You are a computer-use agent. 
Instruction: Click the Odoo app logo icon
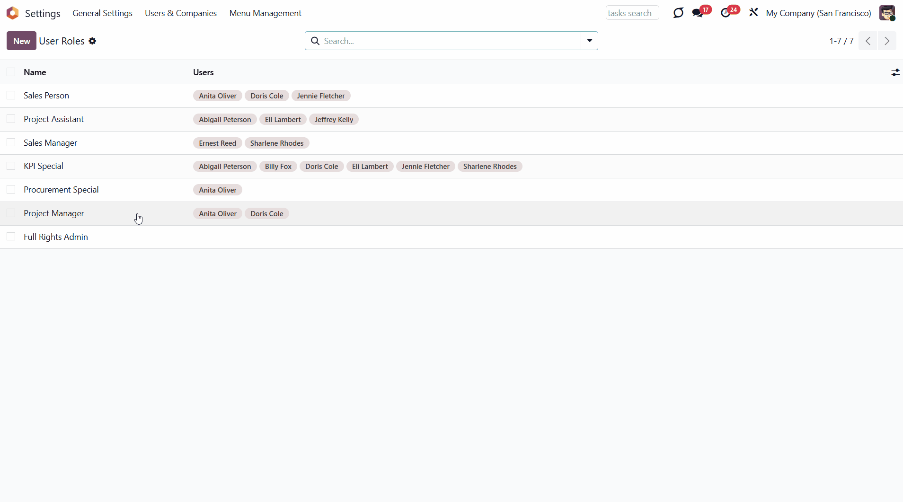click(x=13, y=13)
